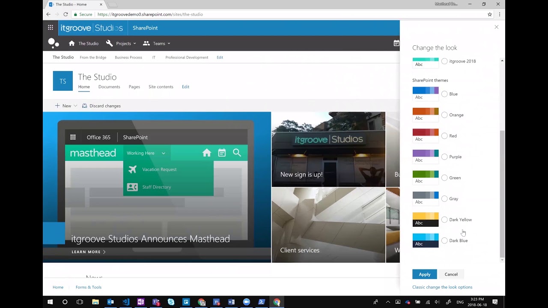Open PowerShell from the taskbar
Viewport: 548px width, 308px height.
262,302
